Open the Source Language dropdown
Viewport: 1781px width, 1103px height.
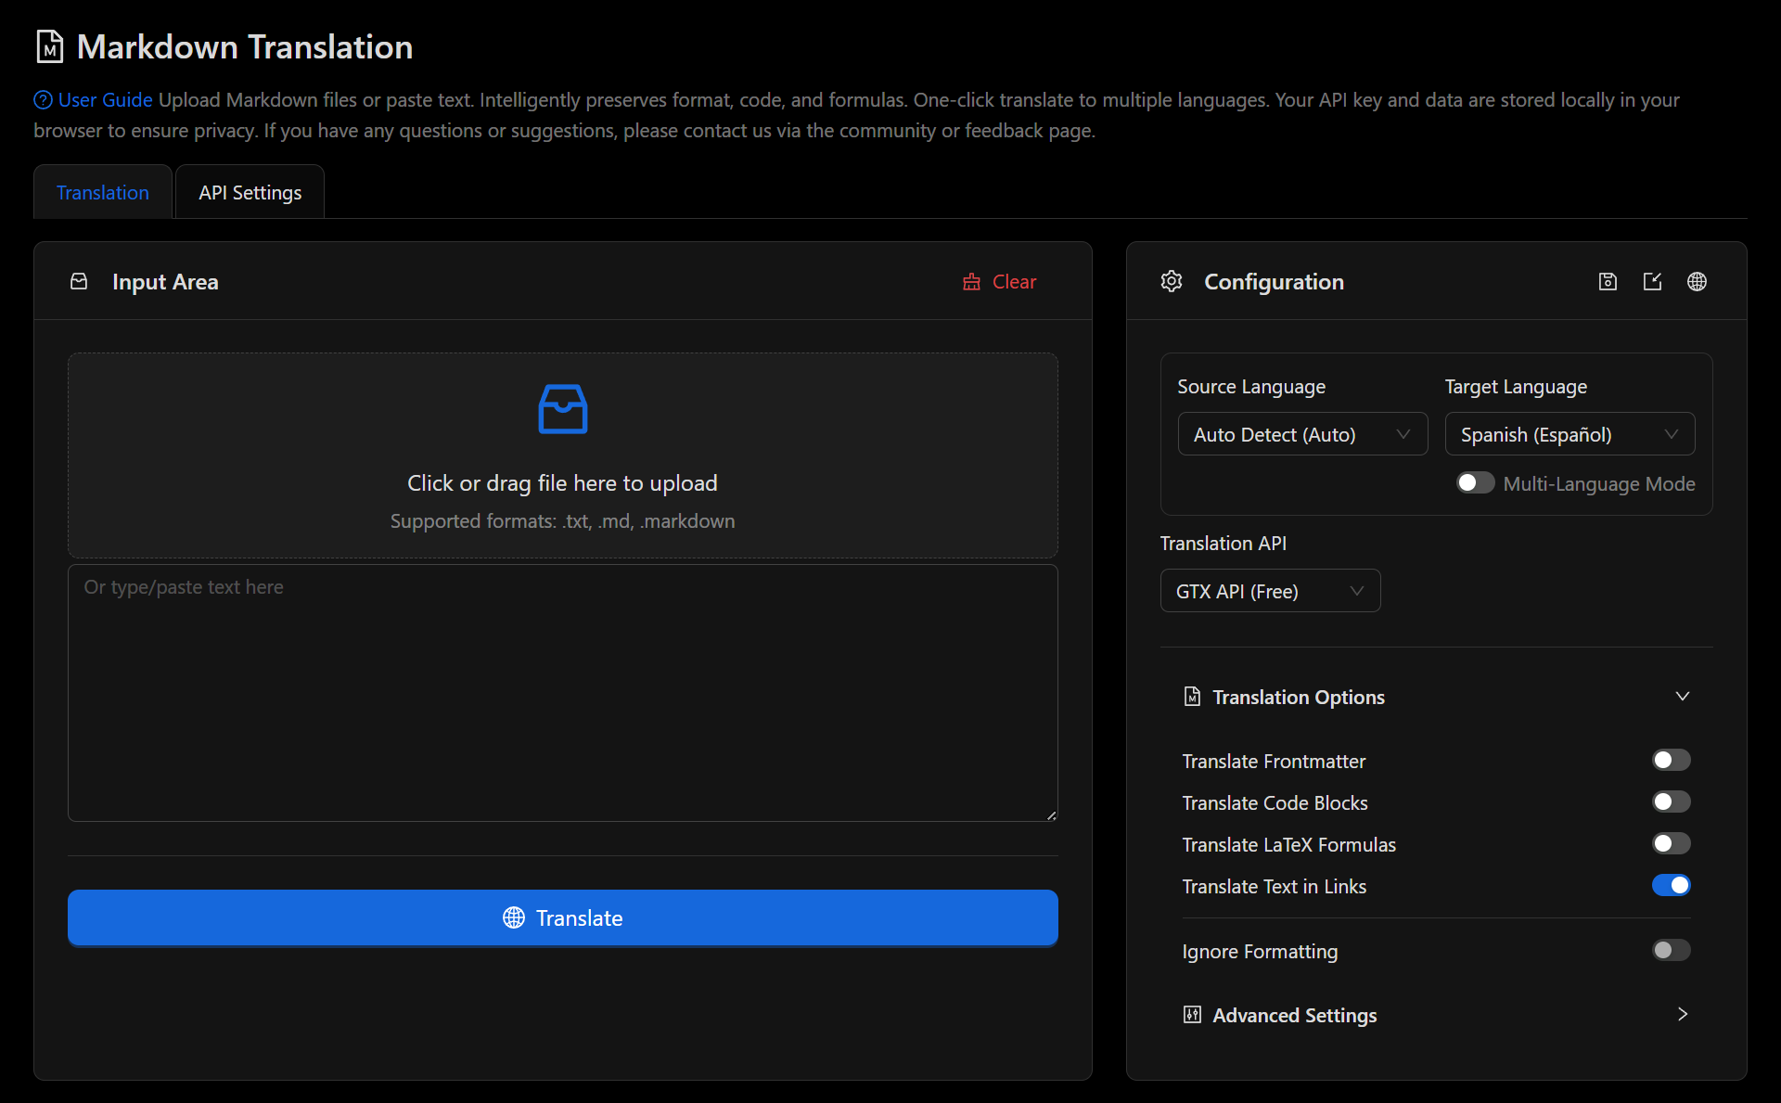(x=1302, y=433)
